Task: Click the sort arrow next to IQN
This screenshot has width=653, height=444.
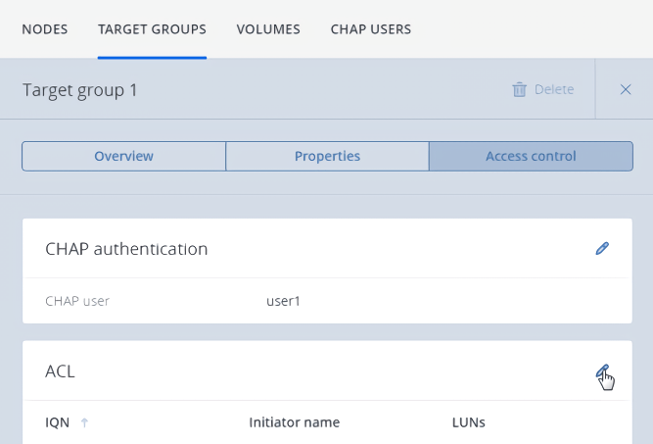Action: pyautogui.click(x=84, y=422)
